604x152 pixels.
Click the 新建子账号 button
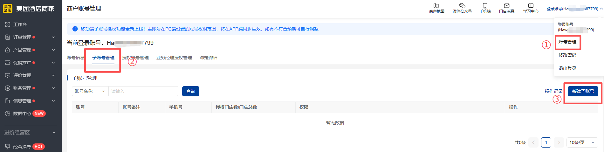(x=583, y=91)
